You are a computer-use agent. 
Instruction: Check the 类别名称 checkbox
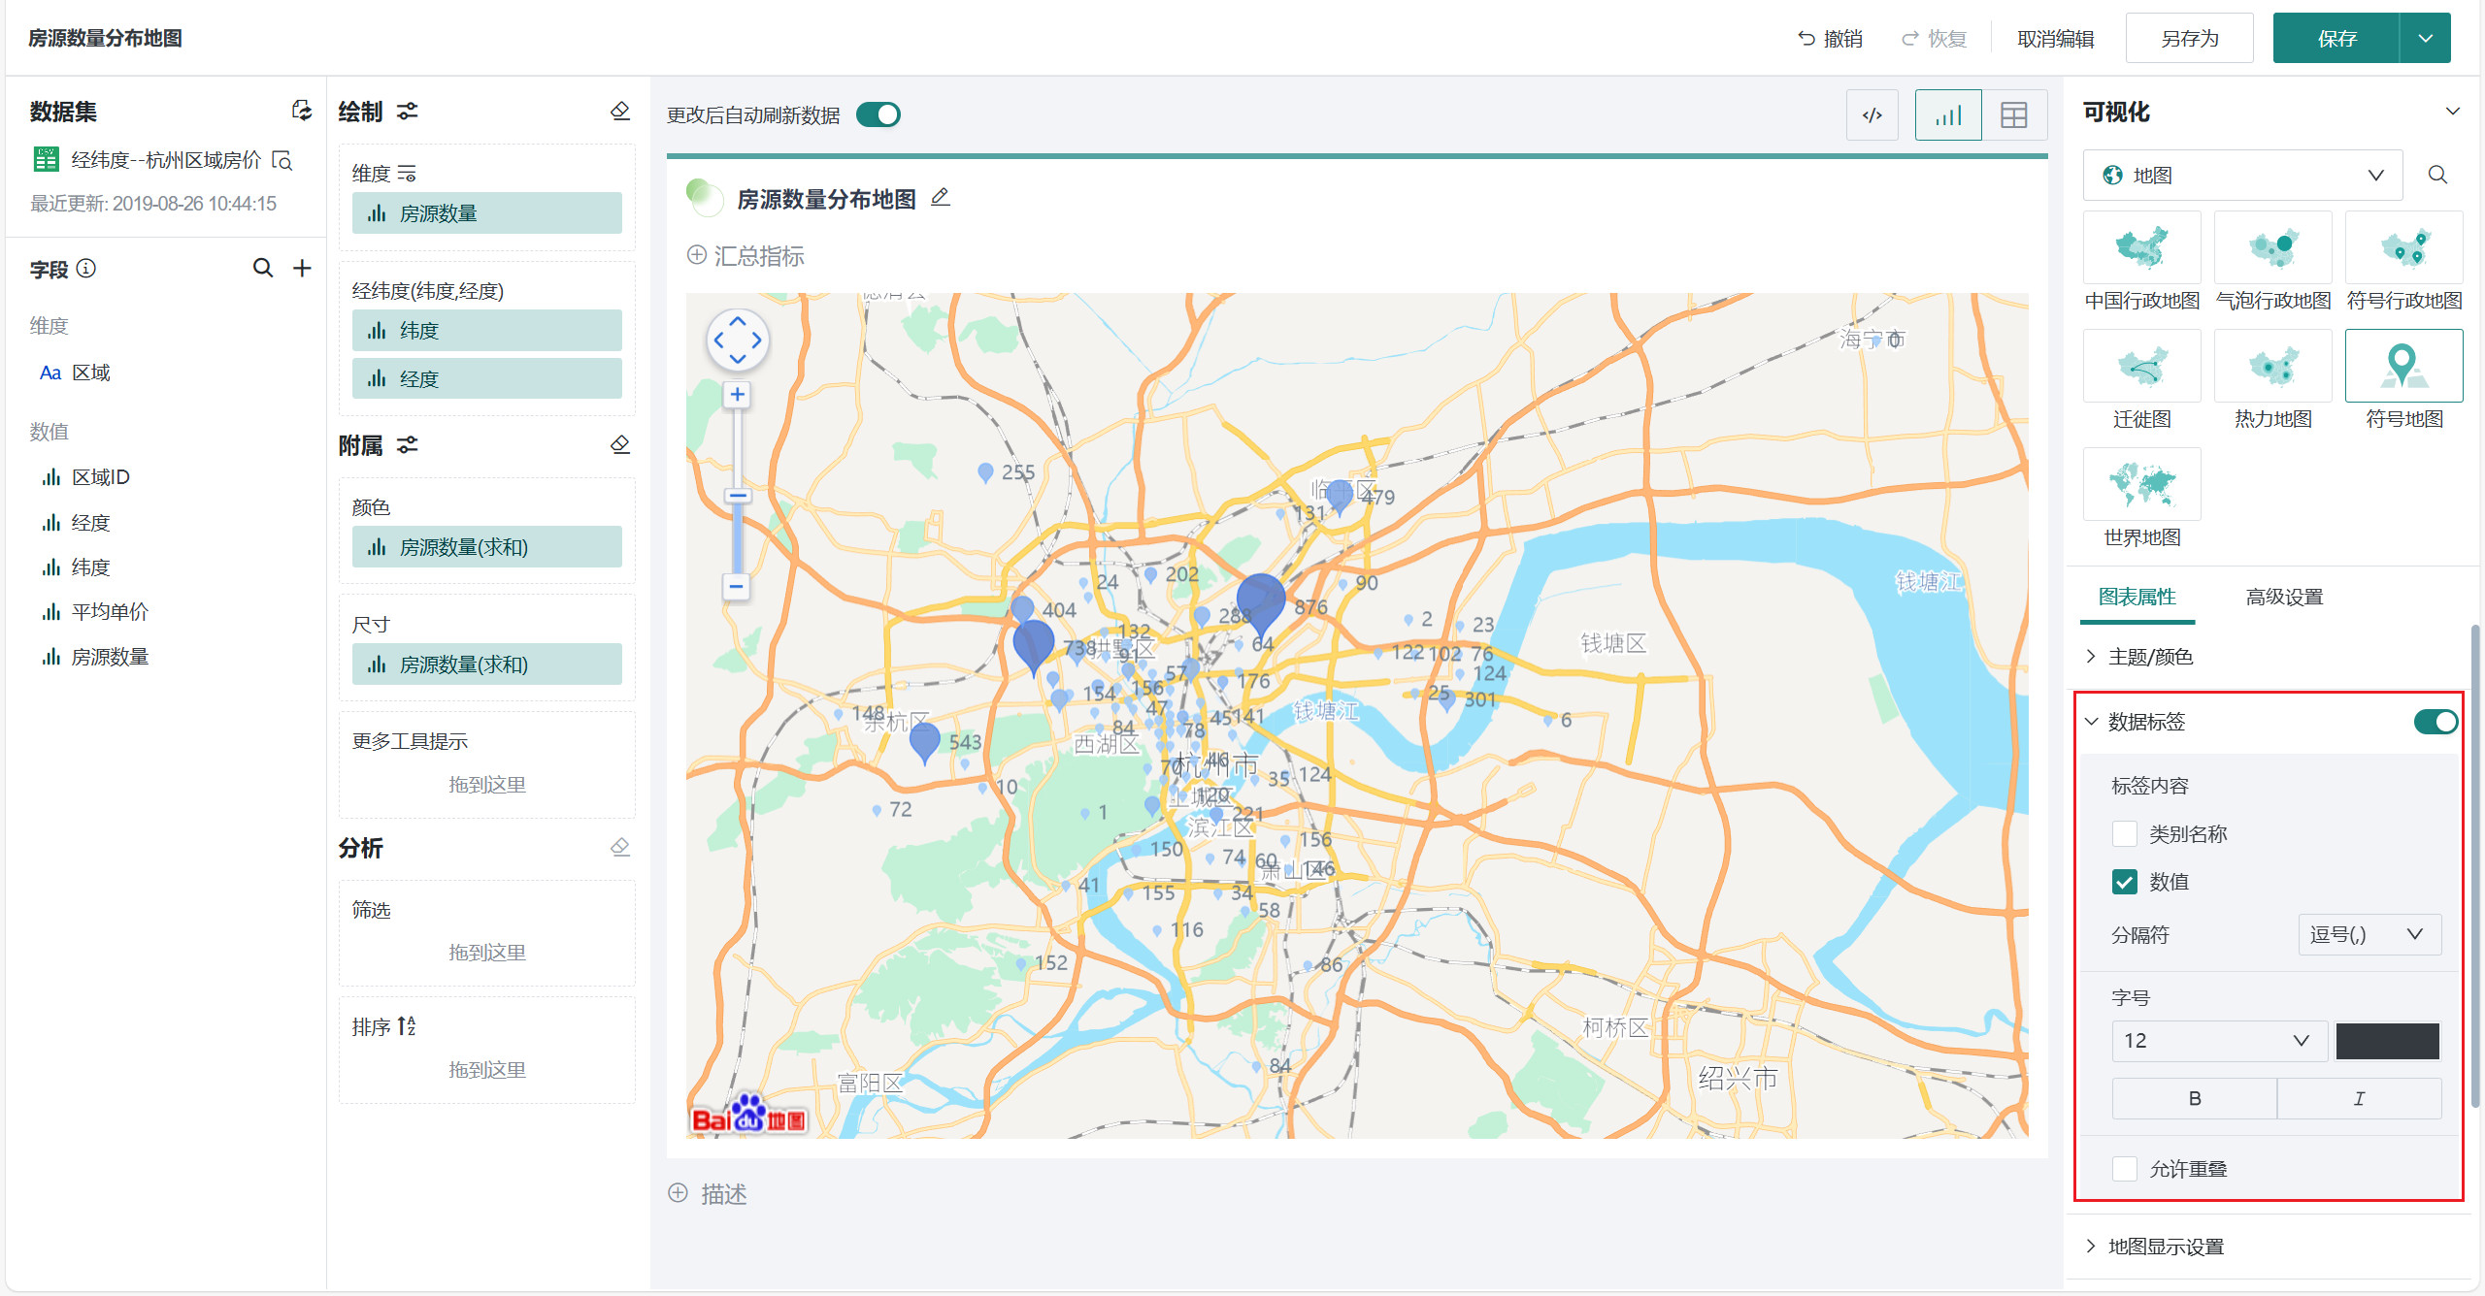[2125, 833]
